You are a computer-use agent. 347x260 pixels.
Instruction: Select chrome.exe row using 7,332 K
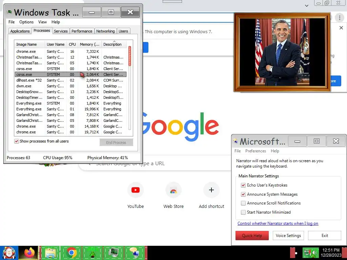pos(70,51)
